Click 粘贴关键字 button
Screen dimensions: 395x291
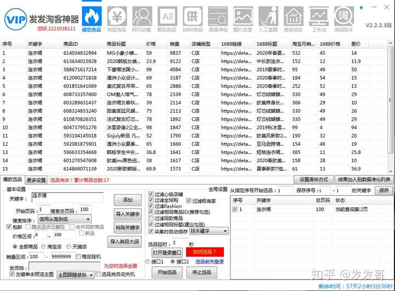point(127,227)
